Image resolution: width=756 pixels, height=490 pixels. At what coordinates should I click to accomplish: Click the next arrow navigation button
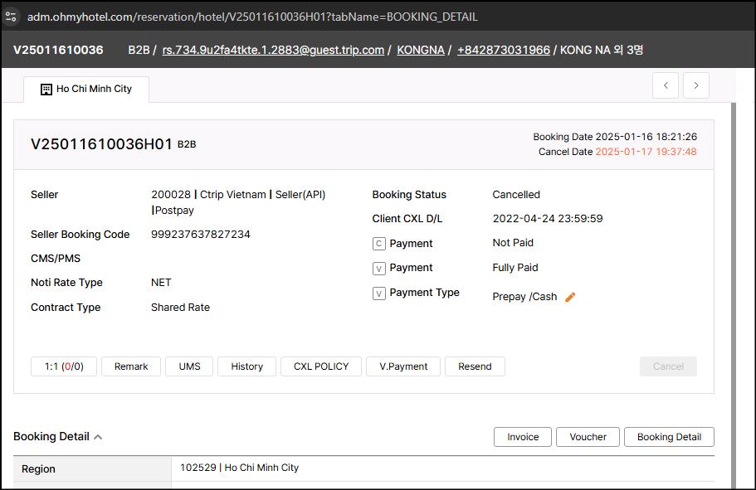pos(695,85)
